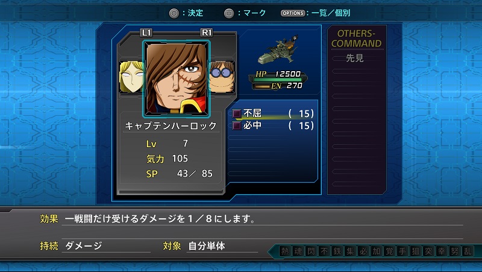
Task: Select the 必中 spirit command entry
Action: (273, 125)
